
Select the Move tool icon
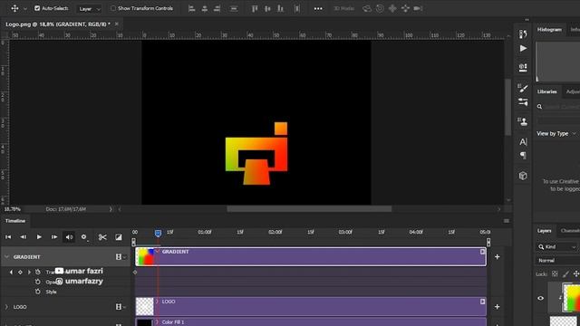(14, 8)
